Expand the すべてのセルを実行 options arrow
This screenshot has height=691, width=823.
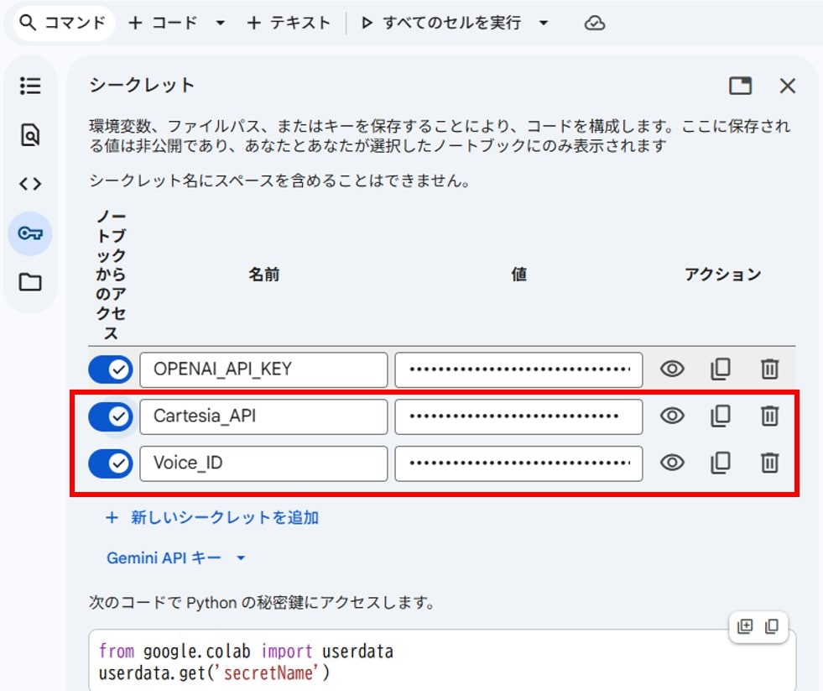(544, 24)
